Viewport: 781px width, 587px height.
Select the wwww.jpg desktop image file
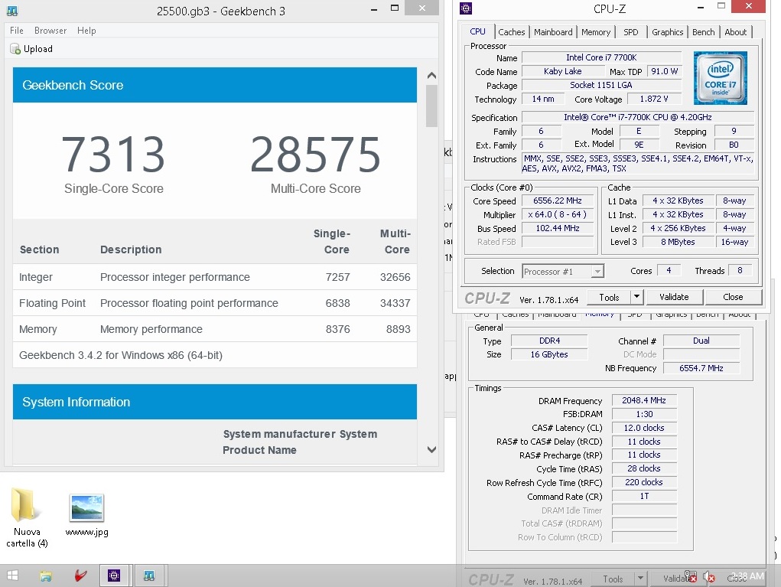pos(86,515)
